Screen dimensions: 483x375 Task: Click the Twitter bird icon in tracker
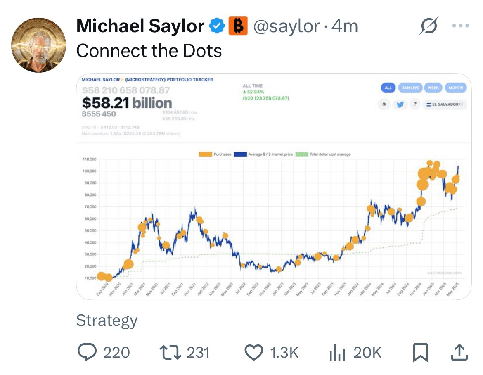tap(400, 104)
